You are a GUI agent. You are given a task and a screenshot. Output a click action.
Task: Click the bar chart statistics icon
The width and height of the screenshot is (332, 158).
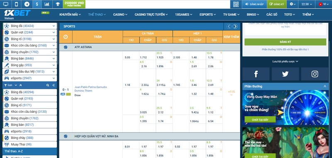click(x=47, y=4)
